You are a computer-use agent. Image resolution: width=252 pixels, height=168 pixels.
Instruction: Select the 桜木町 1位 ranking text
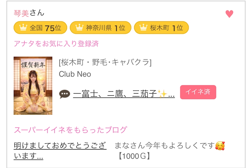[x=166, y=28]
